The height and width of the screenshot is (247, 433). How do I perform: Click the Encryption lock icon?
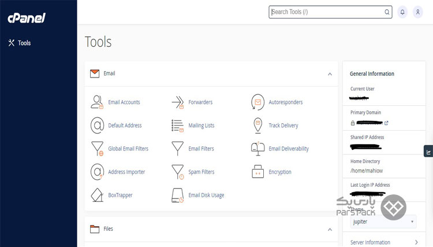point(257,171)
